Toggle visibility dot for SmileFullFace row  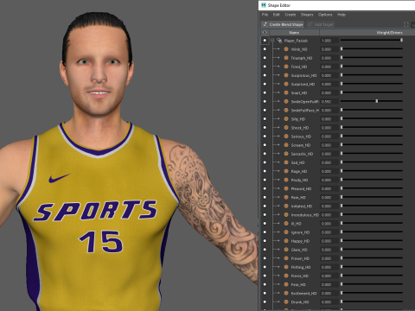pos(265,111)
